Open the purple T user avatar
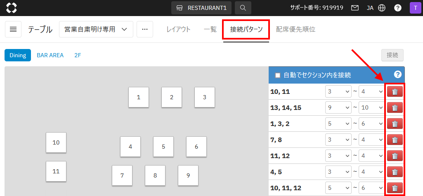 pyautogui.click(x=415, y=8)
